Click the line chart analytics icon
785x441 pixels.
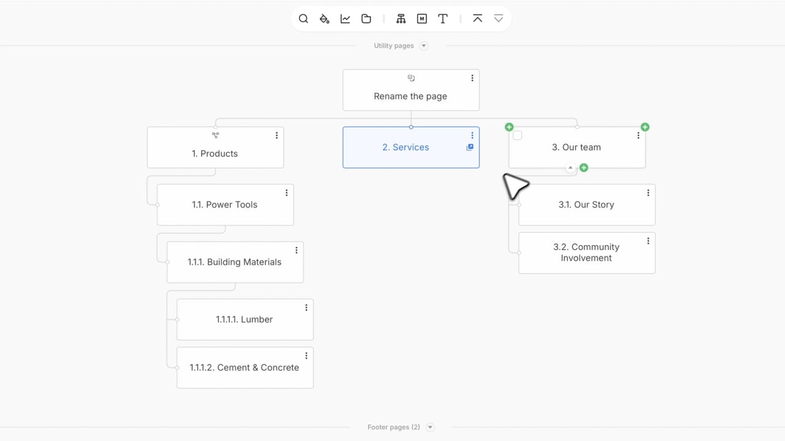point(345,19)
